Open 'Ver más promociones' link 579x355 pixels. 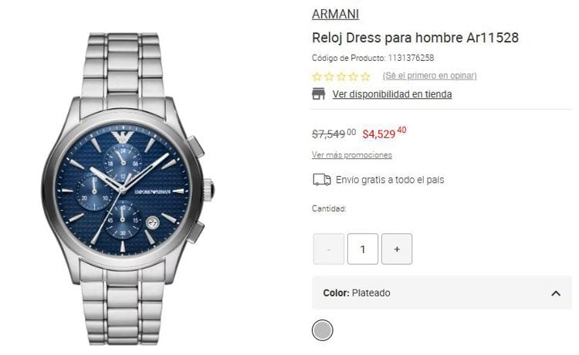[351, 154]
